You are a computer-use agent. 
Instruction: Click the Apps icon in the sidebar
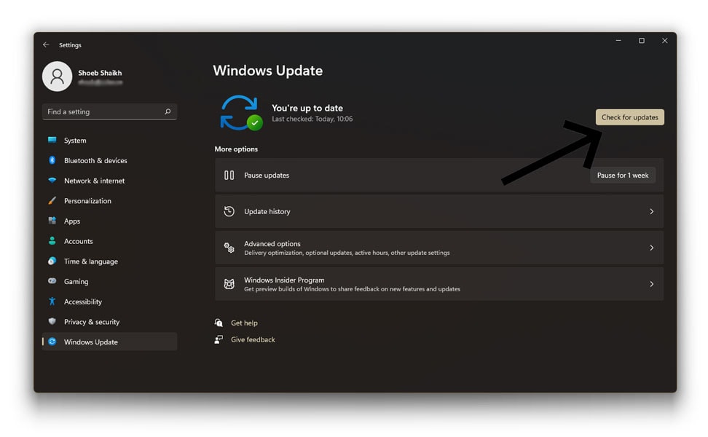[52, 221]
